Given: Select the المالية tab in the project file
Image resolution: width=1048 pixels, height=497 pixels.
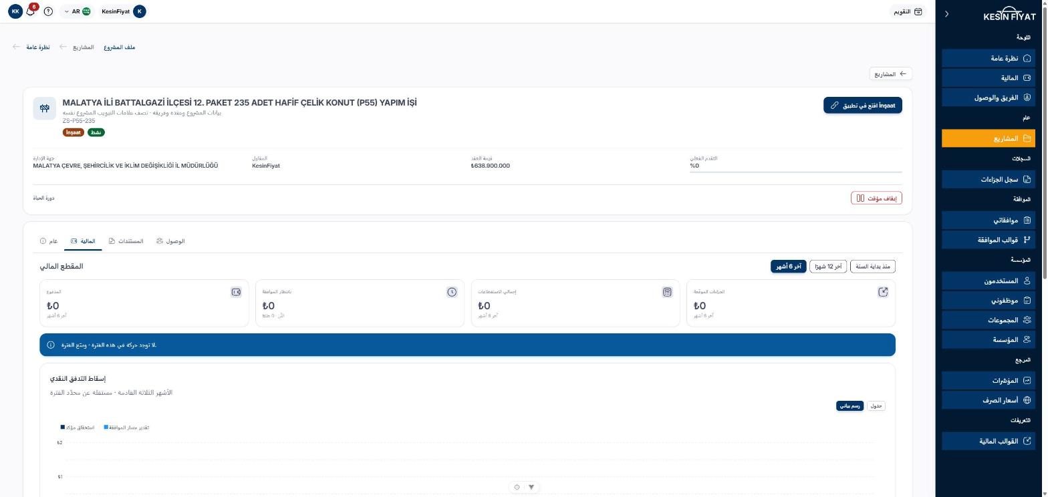Looking at the screenshot, I should (83, 240).
